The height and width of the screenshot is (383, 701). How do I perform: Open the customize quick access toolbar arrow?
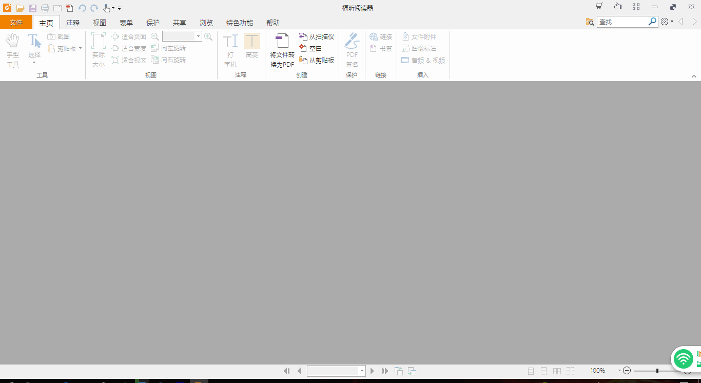pyautogui.click(x=120, y=8)
